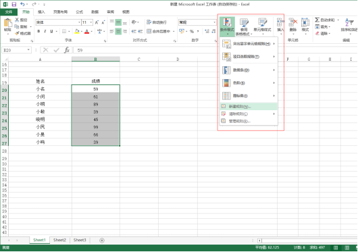Image resolution: width=358 pixels, height=252 pixels.
Task: Open Icon Sets (I) submenu
Action: pyautogui.click(x=249, y=96)
